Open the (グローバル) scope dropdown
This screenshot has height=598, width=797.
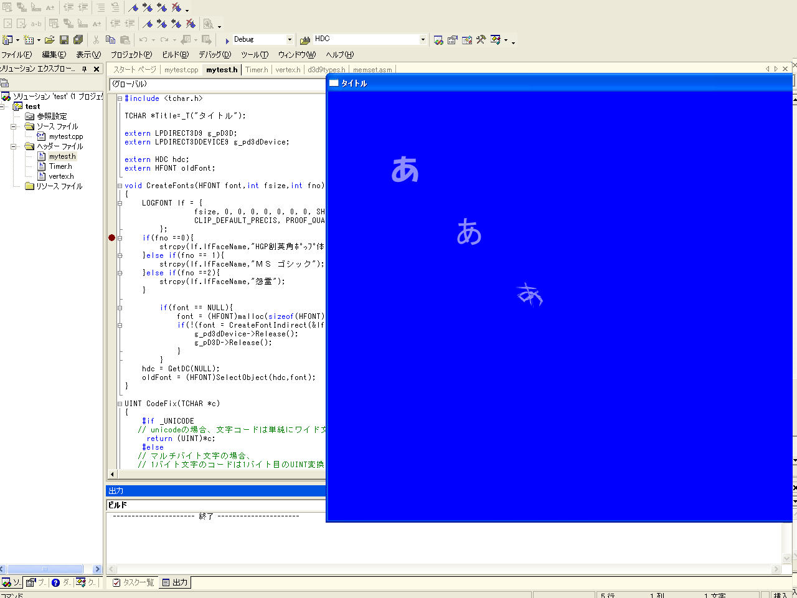[217, 84]
